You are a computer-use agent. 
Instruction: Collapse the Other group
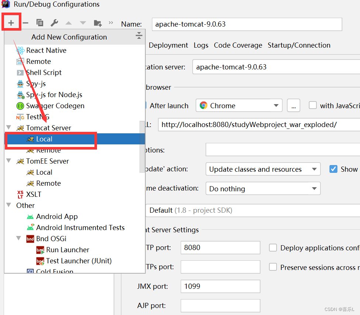[x=9, y=205]
